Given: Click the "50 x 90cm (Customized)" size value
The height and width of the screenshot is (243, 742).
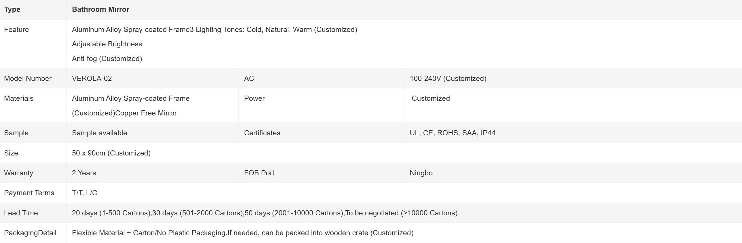Looking at the screenshot, I should point(111,153).
